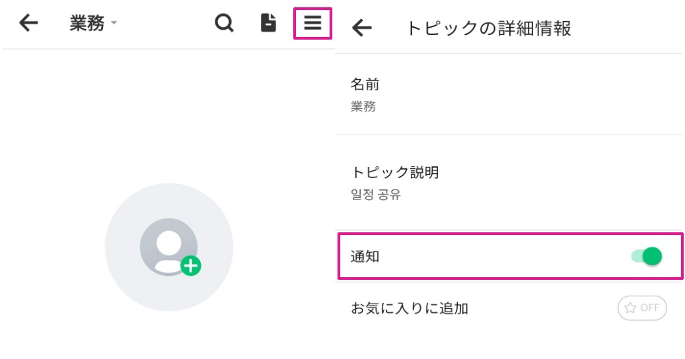Click the 일정 공유 description text
685x359 pixels.
tap(376, 195)
